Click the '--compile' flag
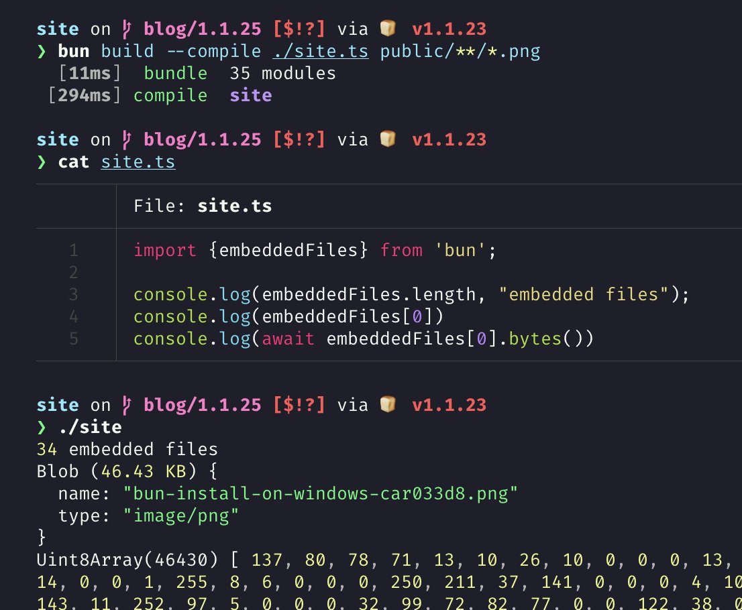The width and height of the screenshot is (742, 610). click(214, 51)
